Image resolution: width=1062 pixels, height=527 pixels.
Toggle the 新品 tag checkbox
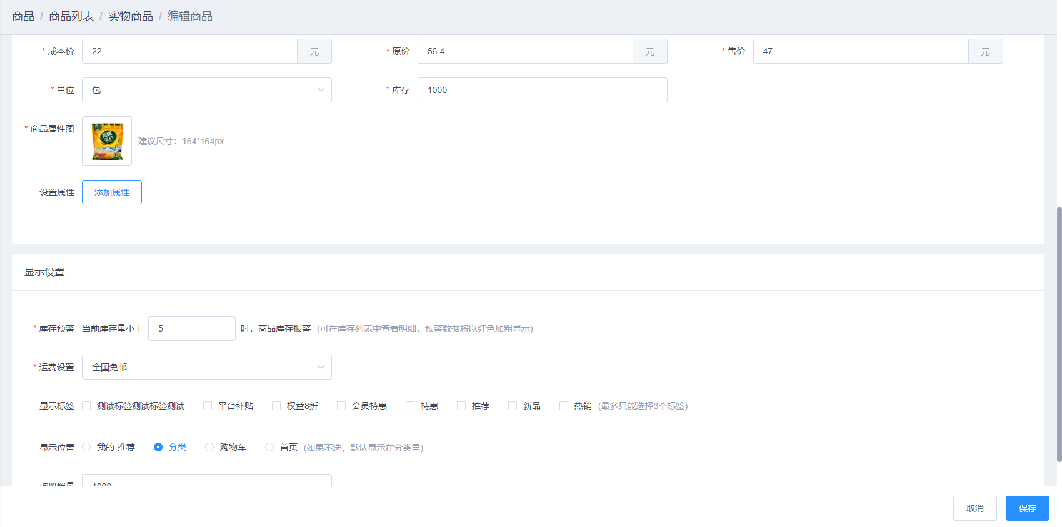tap(513, 406)
